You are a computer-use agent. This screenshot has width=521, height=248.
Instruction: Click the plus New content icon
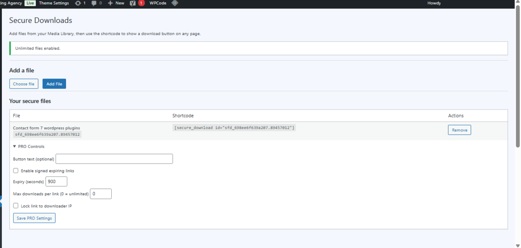[111, 3]
